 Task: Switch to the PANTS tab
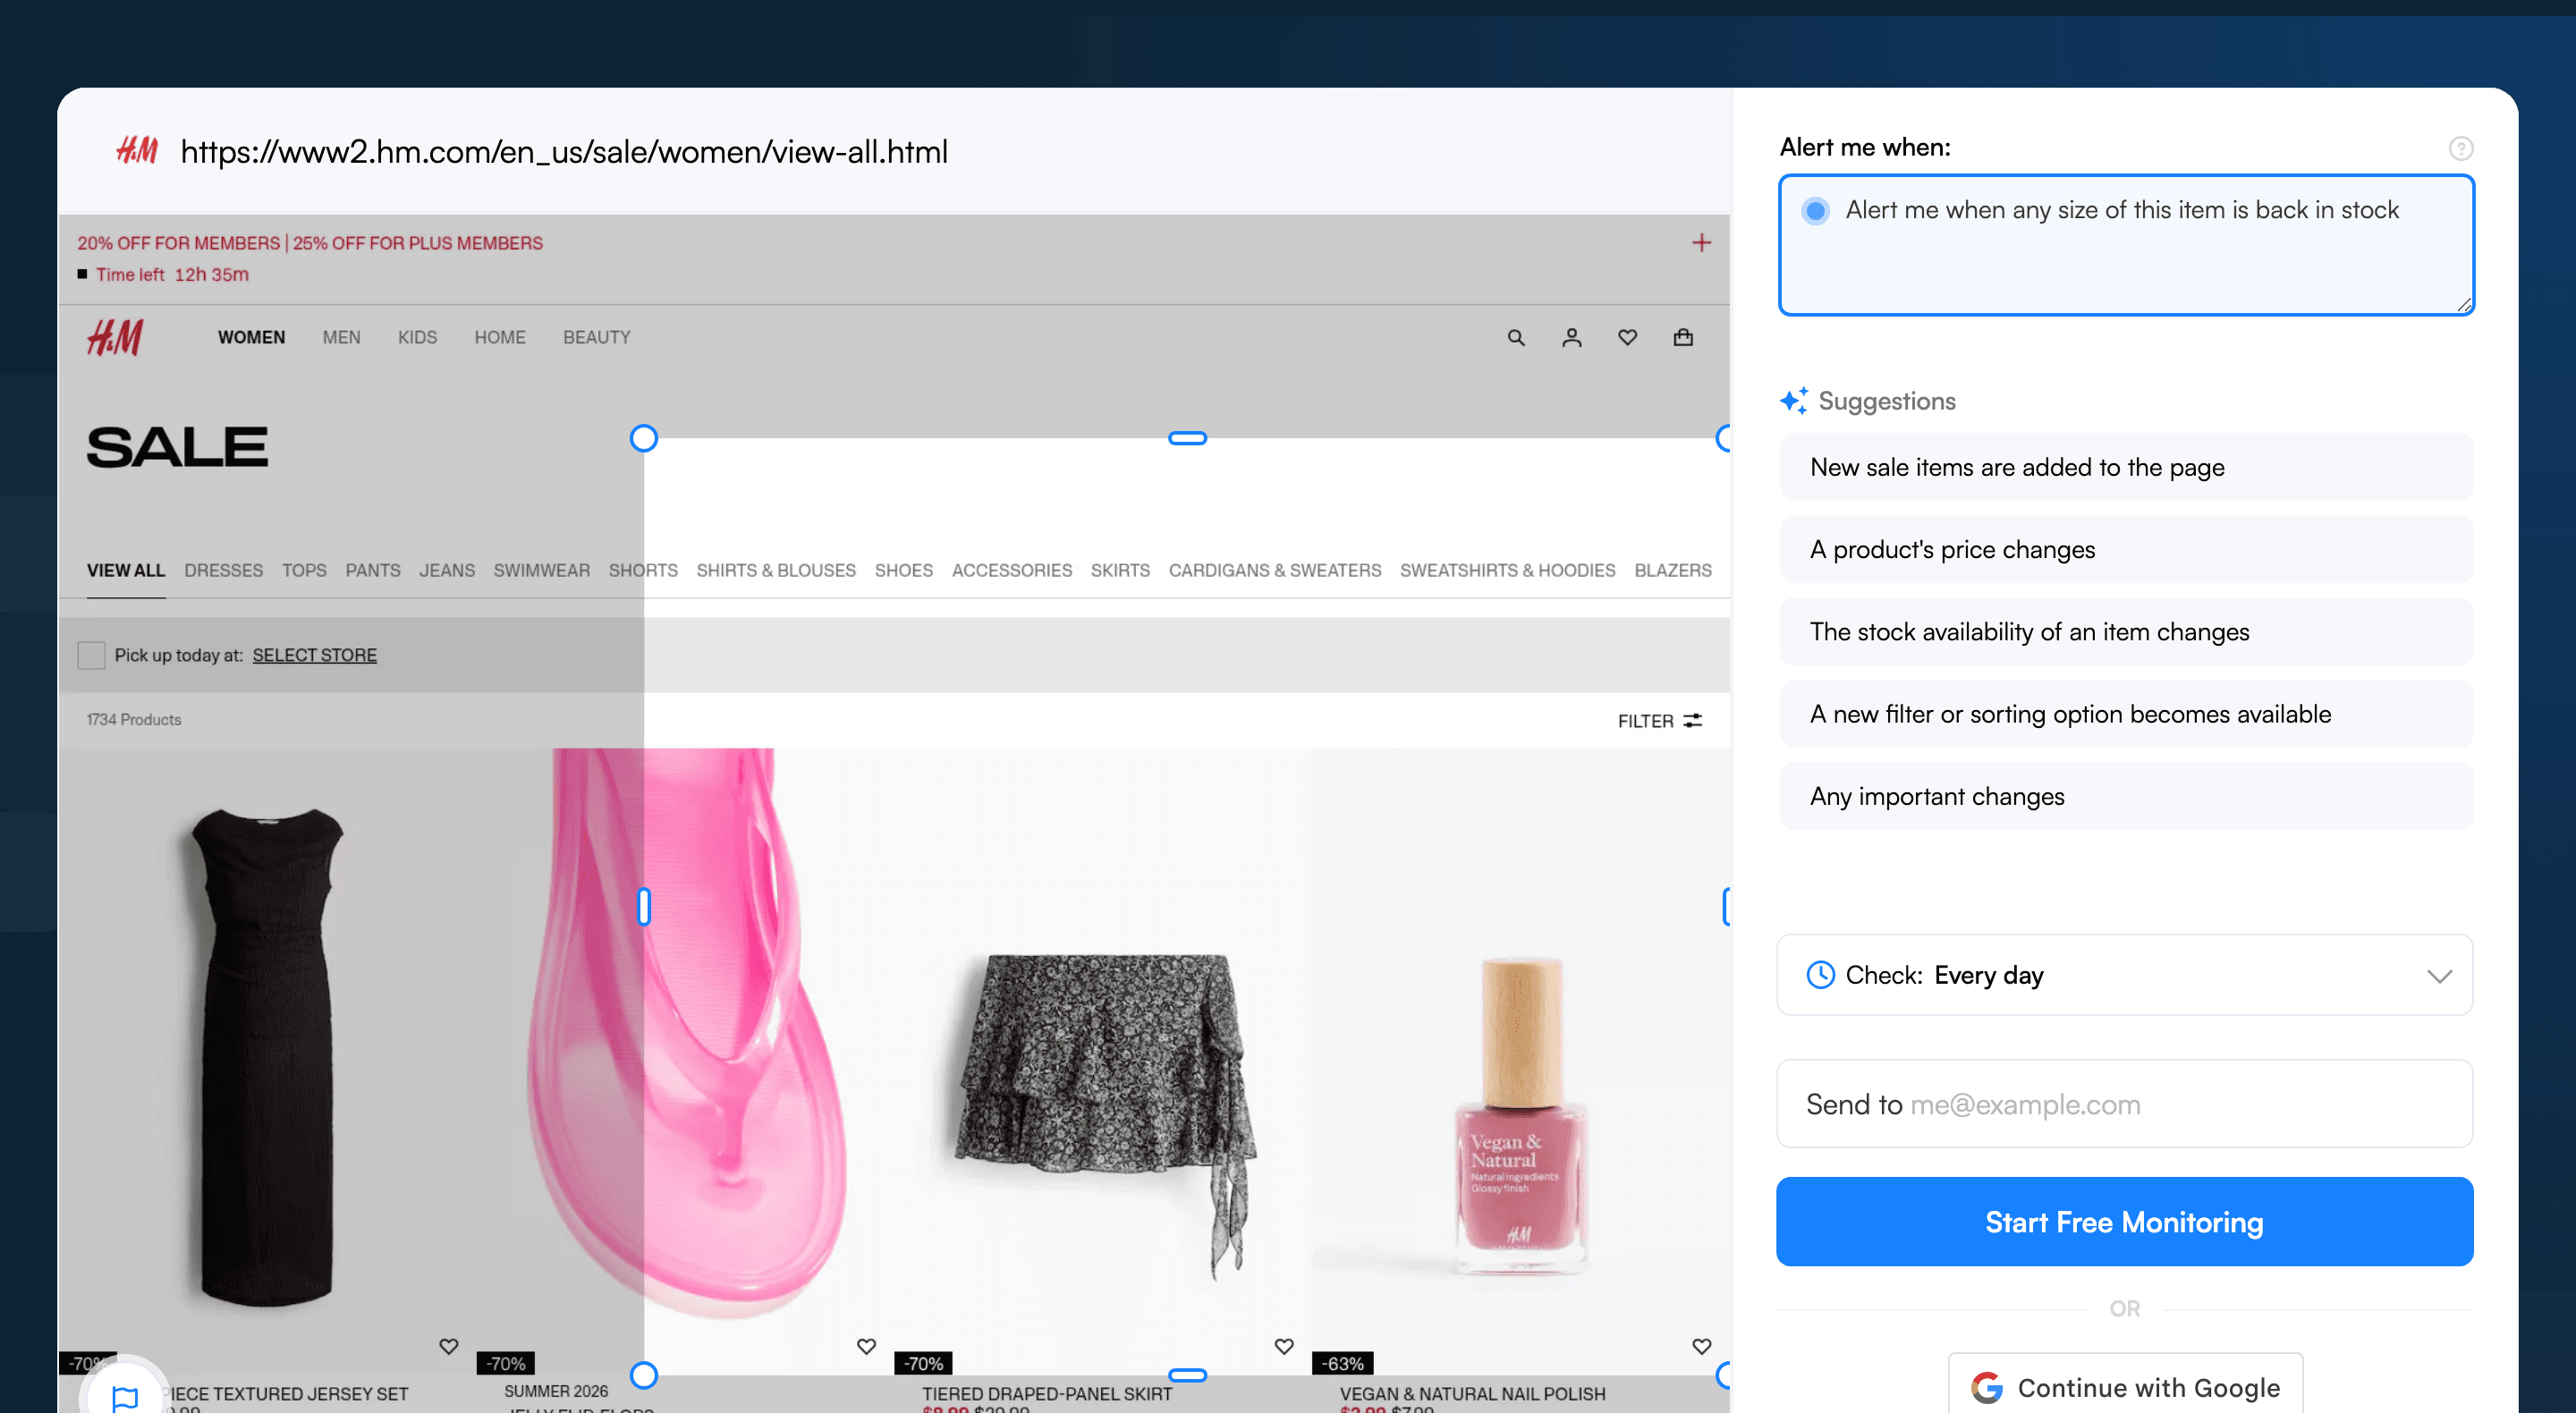click(x=373, y=571)
